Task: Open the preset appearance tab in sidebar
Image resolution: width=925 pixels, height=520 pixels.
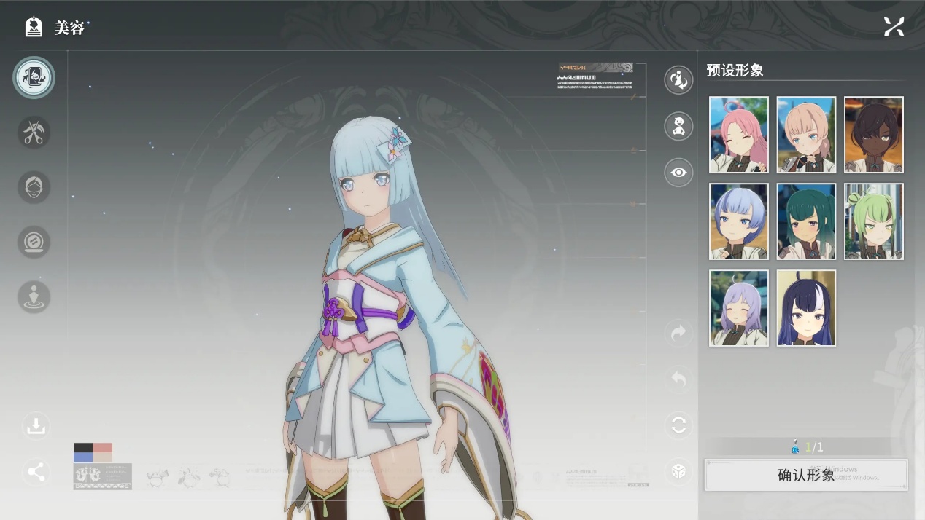Action: click(x=34, y=78)
